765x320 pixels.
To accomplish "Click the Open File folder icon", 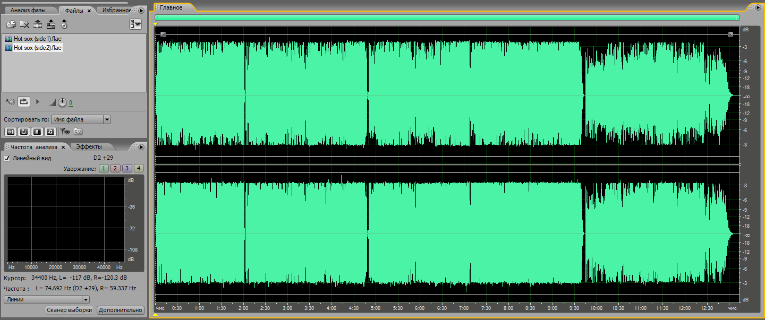I will click(x=11, y=24).
